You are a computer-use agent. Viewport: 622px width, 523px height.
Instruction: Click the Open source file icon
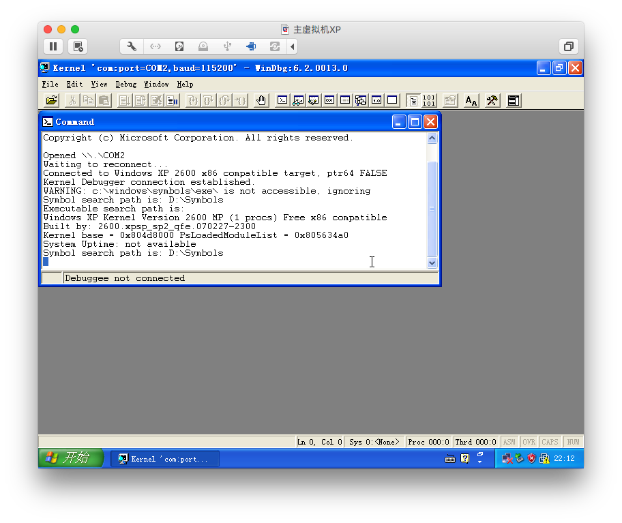coord(52,101)
